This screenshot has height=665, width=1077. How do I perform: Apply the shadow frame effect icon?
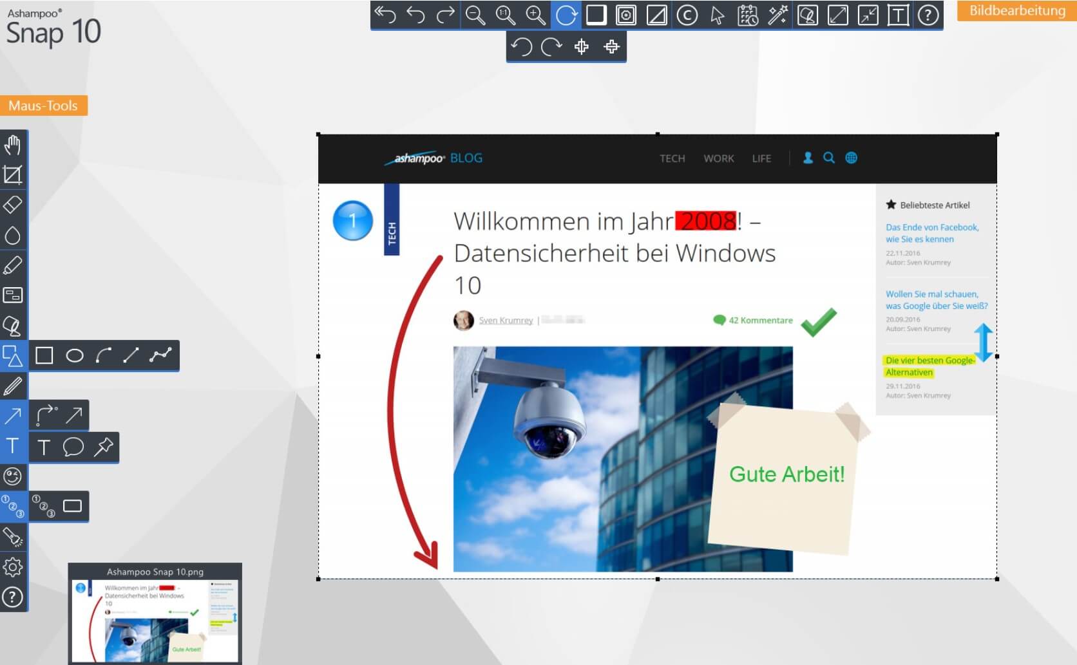click(596, 15)
